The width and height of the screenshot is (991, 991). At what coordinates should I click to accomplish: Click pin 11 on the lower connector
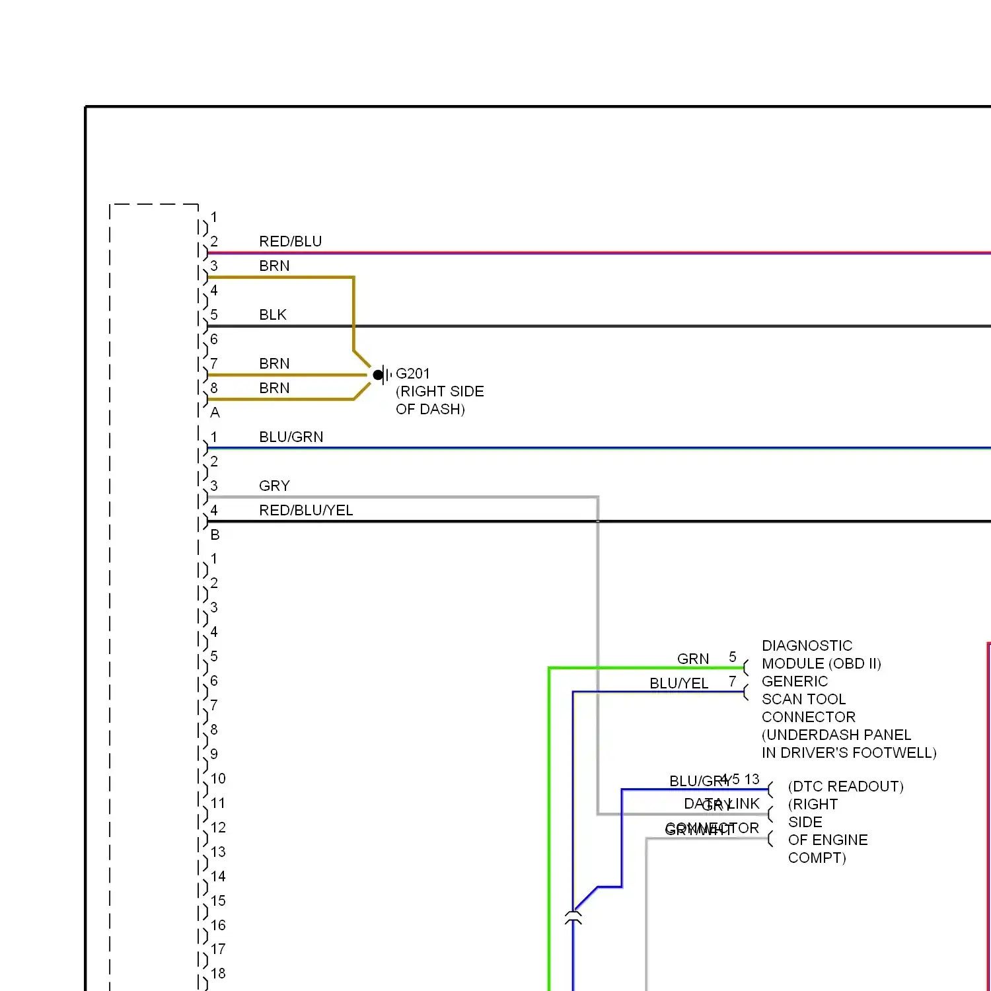(218, 803)
